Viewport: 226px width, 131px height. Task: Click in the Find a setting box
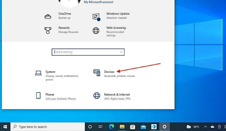pos(88,52)
